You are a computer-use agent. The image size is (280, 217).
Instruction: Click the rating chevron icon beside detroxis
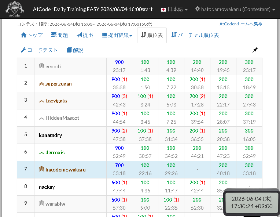(41, 153)
